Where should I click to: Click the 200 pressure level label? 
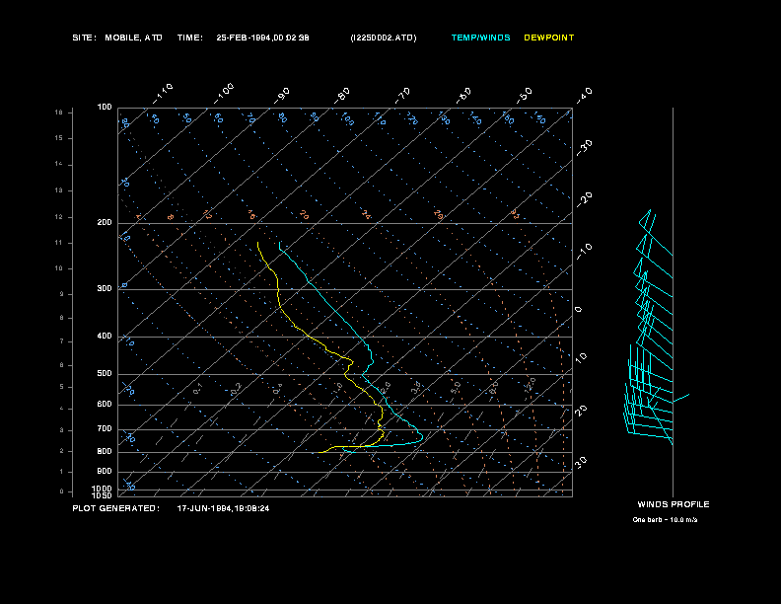coord(105,223)
